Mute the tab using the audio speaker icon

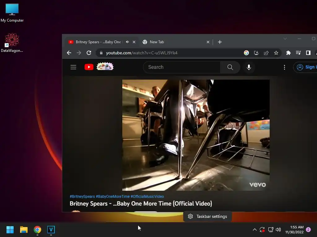[x=127, y=42]
